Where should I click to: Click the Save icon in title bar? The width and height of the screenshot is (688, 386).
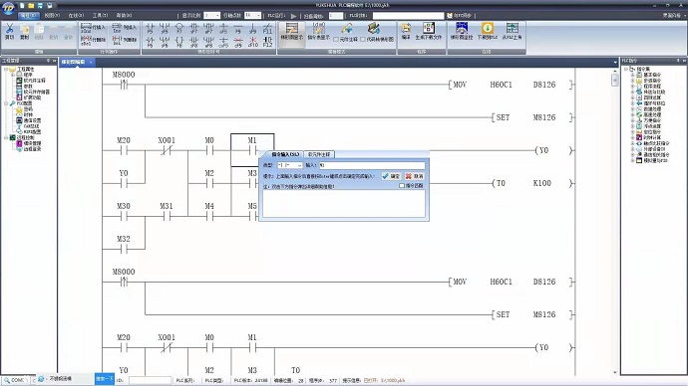[x=40, y=6]
